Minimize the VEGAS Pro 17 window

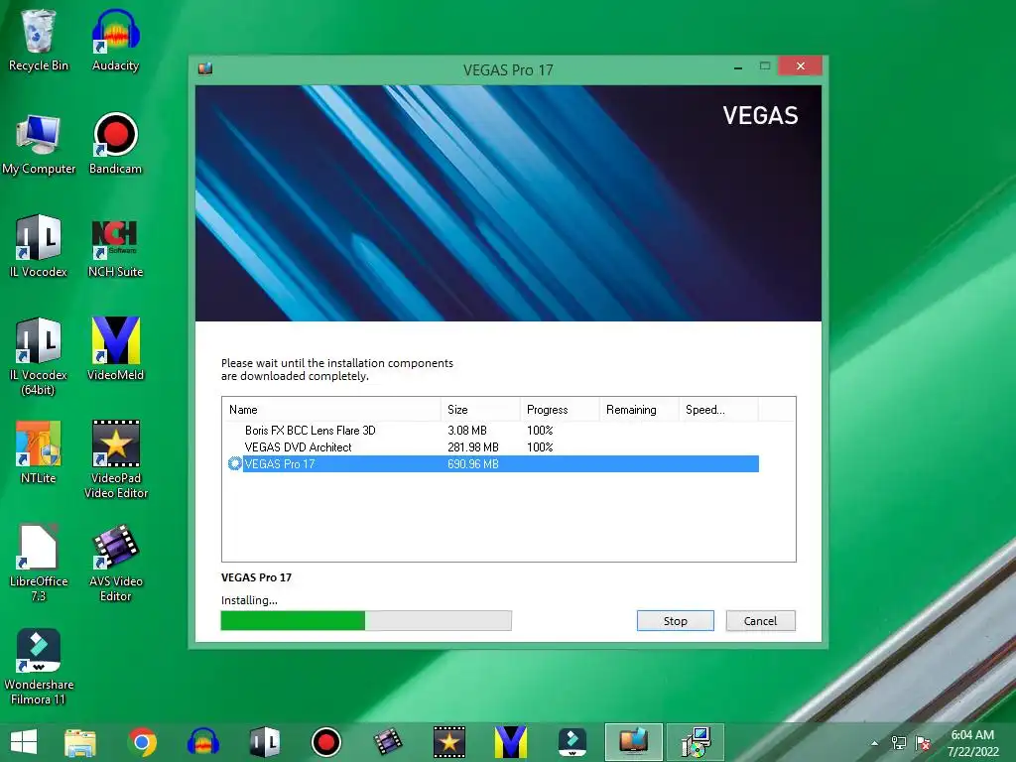pos(737,66)
